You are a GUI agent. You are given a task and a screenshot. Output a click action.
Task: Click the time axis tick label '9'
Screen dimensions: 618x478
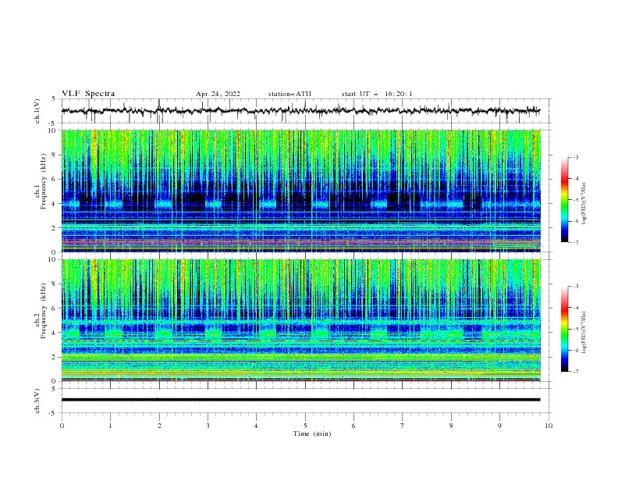[499, 426]
